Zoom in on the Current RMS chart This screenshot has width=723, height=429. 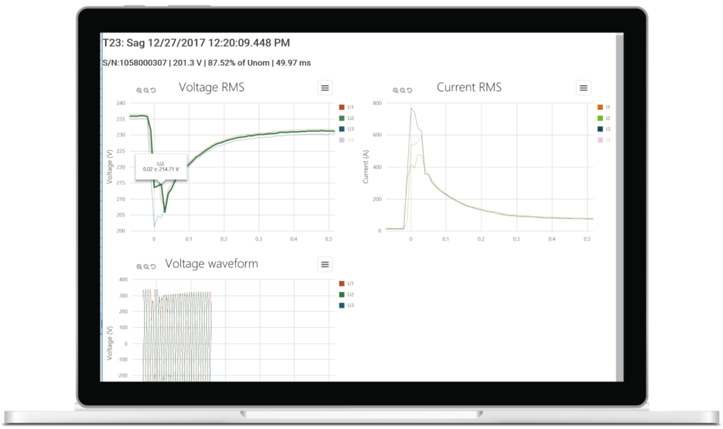(x=395, y=91)
